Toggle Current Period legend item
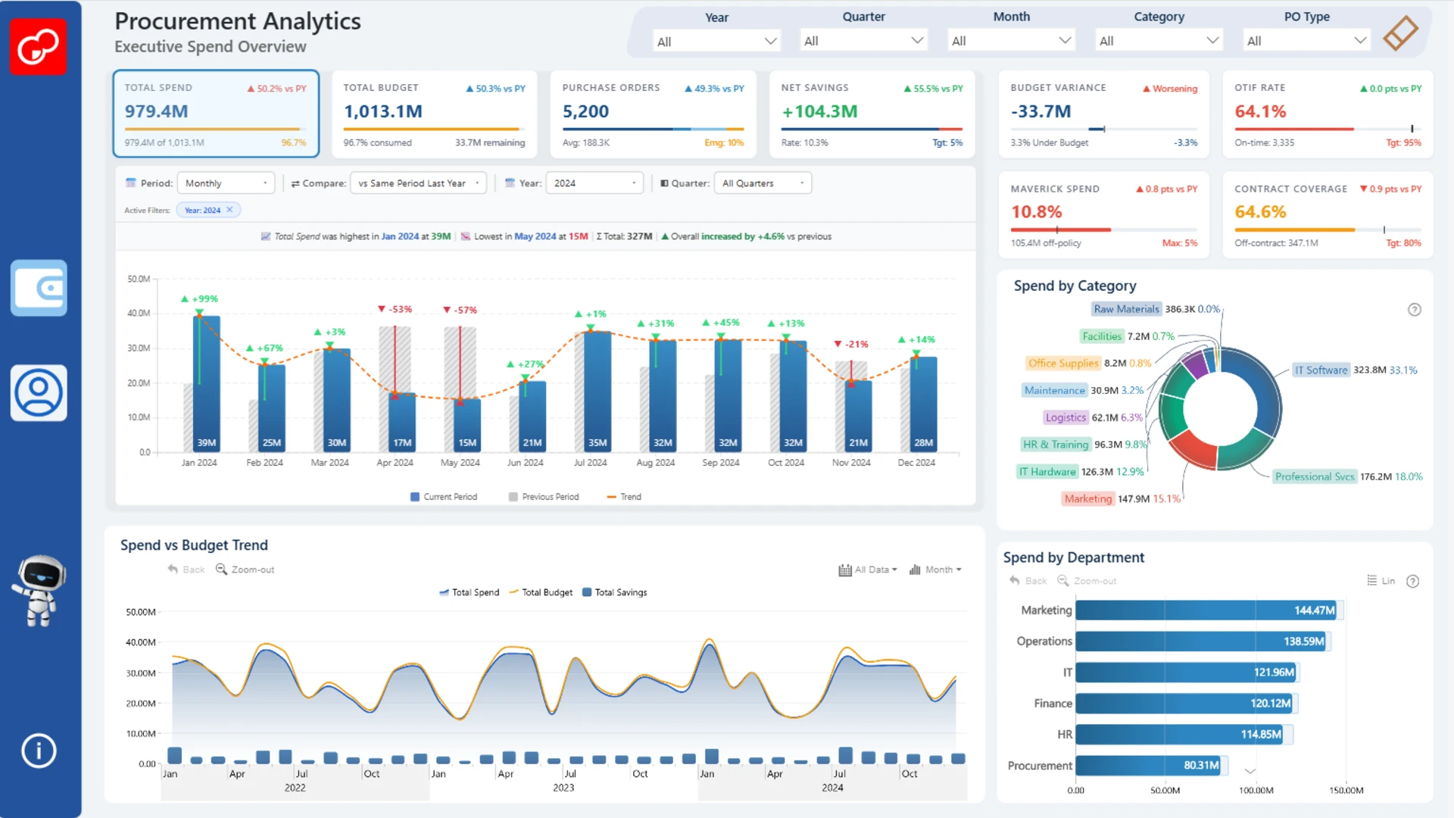 (444, 497)
